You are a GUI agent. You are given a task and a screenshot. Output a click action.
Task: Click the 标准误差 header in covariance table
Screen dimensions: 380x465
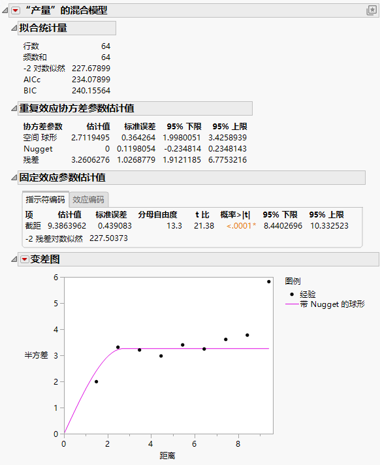point(140,127)
